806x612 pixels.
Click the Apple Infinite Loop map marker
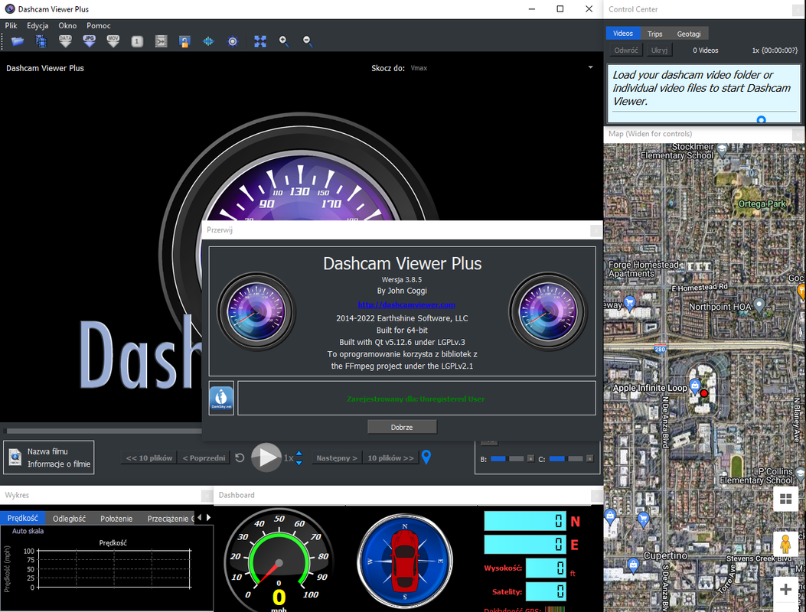click(x=694, y=386)
